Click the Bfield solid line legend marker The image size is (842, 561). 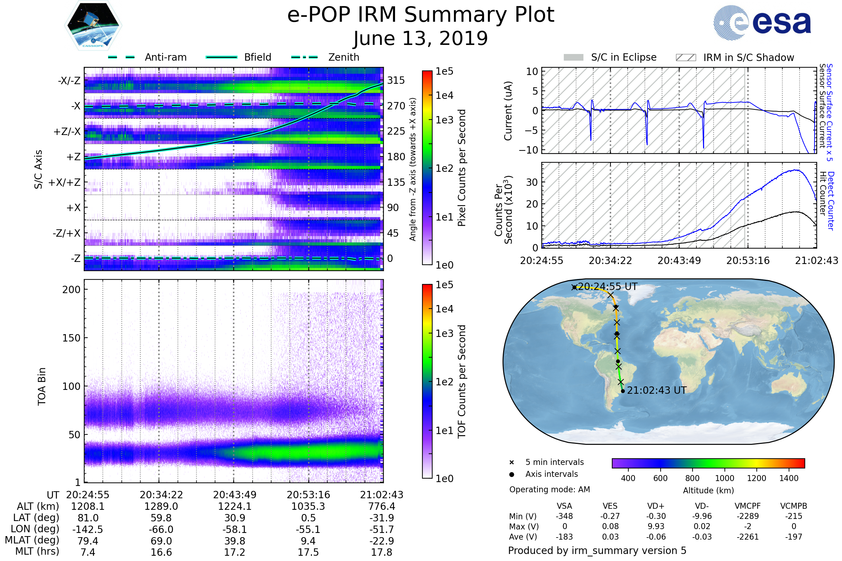click(x=221, y=57)
